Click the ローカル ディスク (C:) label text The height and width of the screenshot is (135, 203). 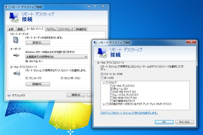124,86
